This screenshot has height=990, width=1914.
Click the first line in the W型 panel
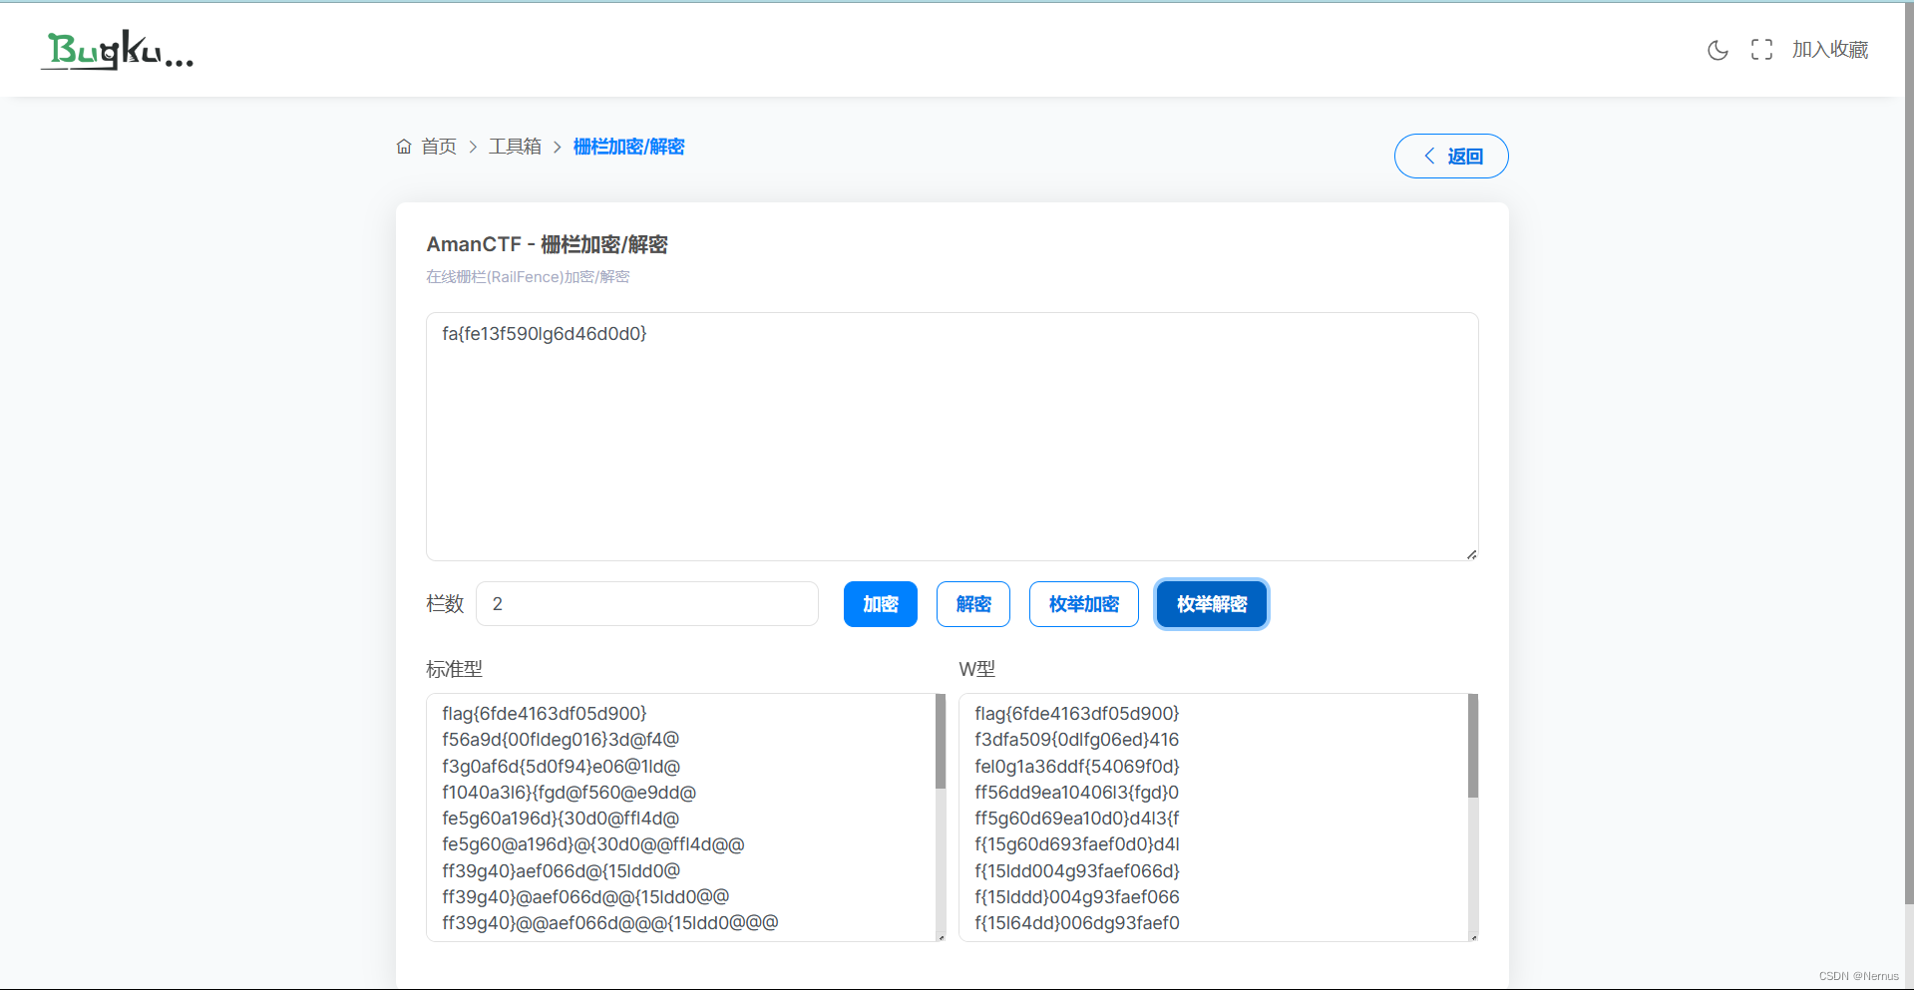pos(1076,713)
